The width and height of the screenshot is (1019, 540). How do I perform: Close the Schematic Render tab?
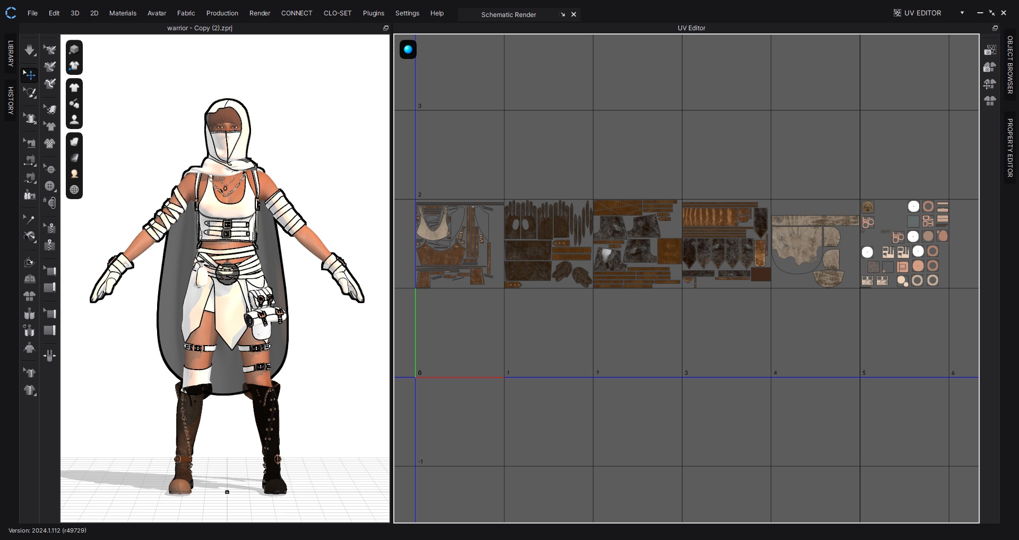574,15
